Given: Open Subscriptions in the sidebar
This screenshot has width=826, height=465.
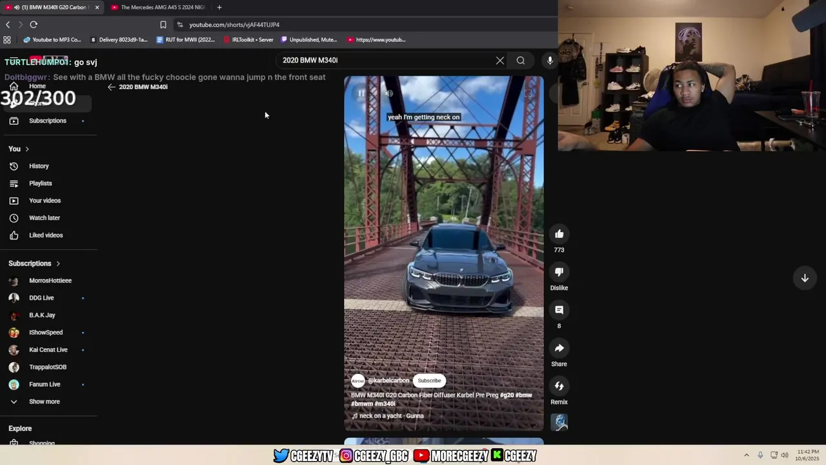Looking at the screenshot, I should click(48, 121).
